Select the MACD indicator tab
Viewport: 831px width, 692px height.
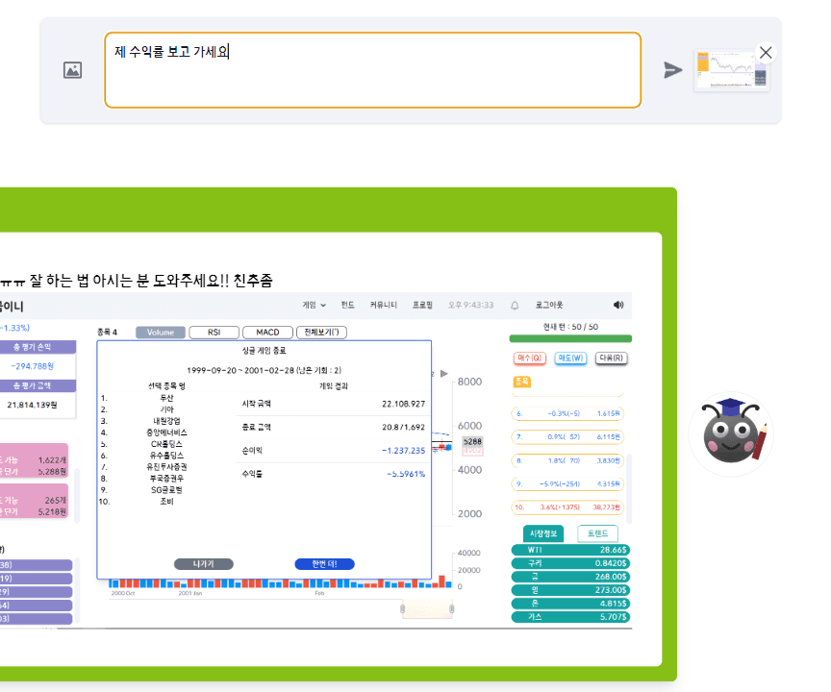(267, 332)
